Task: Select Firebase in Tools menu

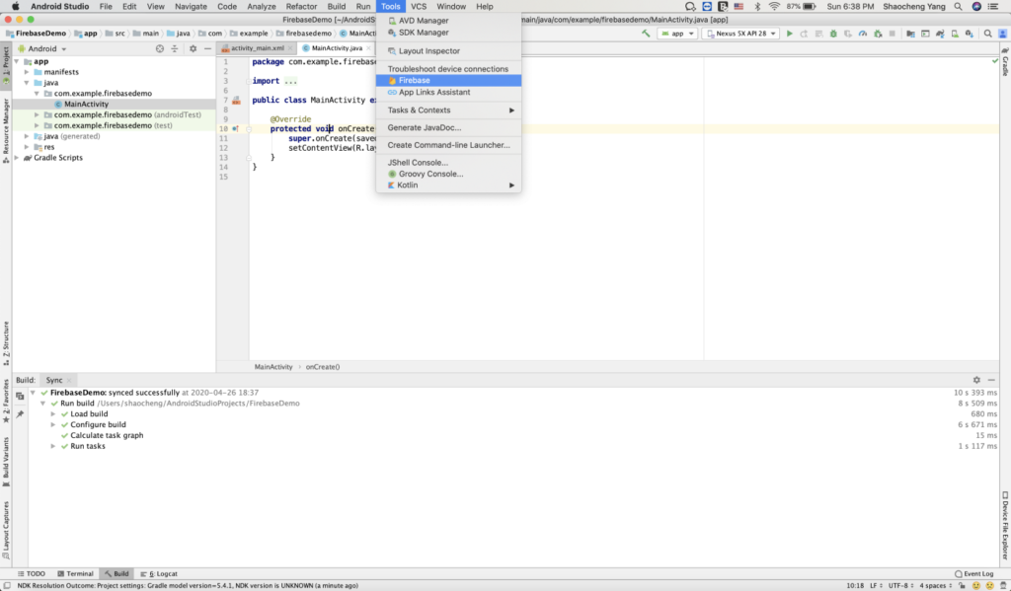Action: pos(449,81)
